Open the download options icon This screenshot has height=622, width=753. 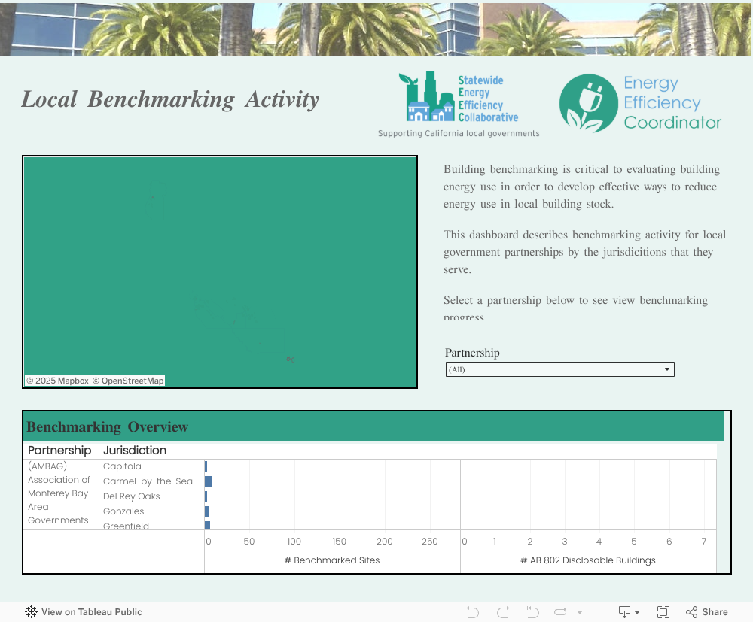629,612
